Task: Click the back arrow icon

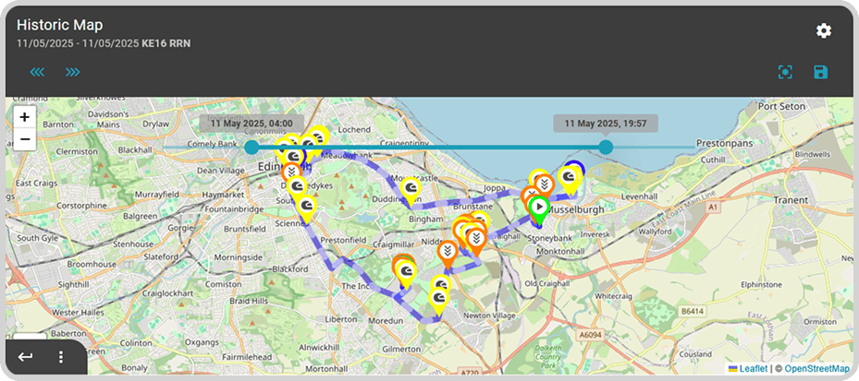Action: pyautogui.click(x=26, y=357)
